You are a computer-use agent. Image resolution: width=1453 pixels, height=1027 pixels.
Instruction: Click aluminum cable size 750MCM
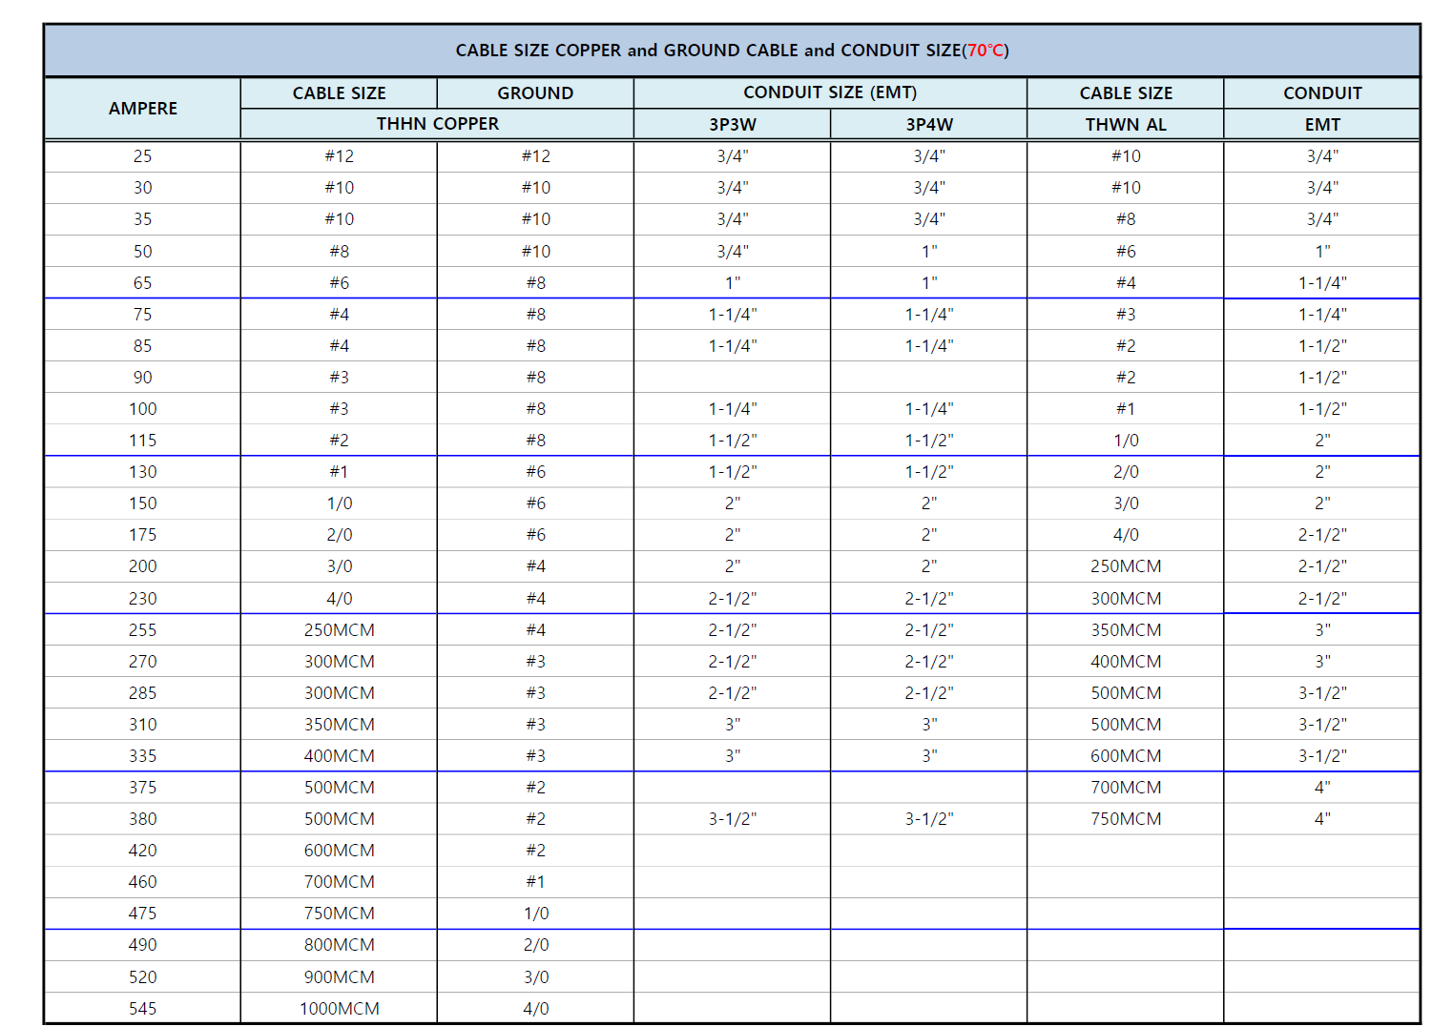pyautogui.click(x=1126, y=819)
